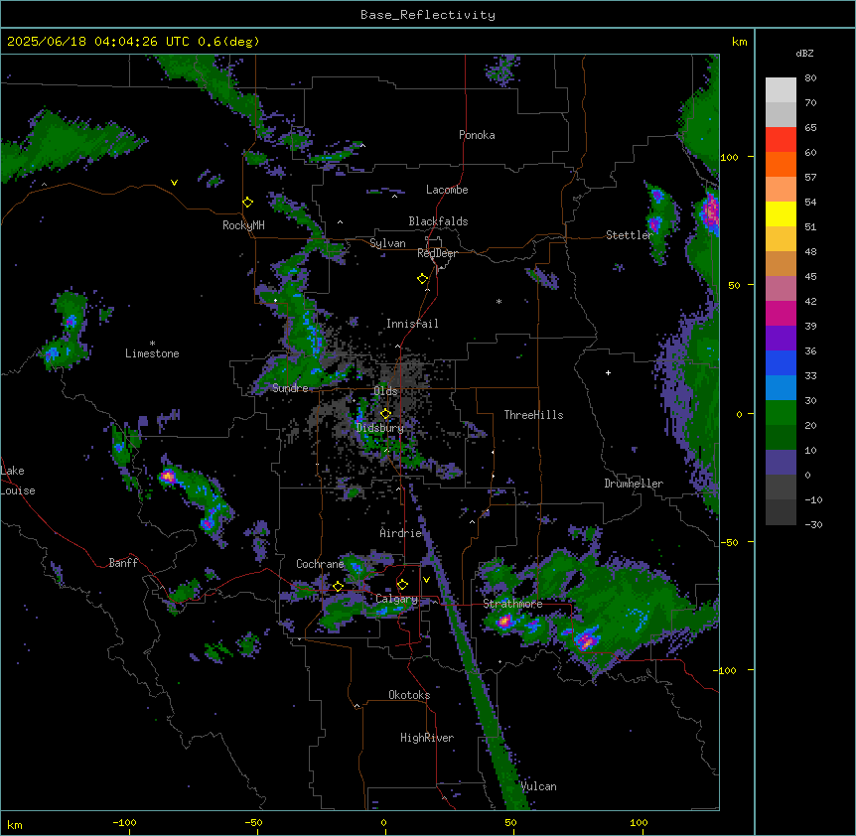Click the asterisk marker east of Innisfail
The image size is (856, 836).
click(x=499, y=301)
